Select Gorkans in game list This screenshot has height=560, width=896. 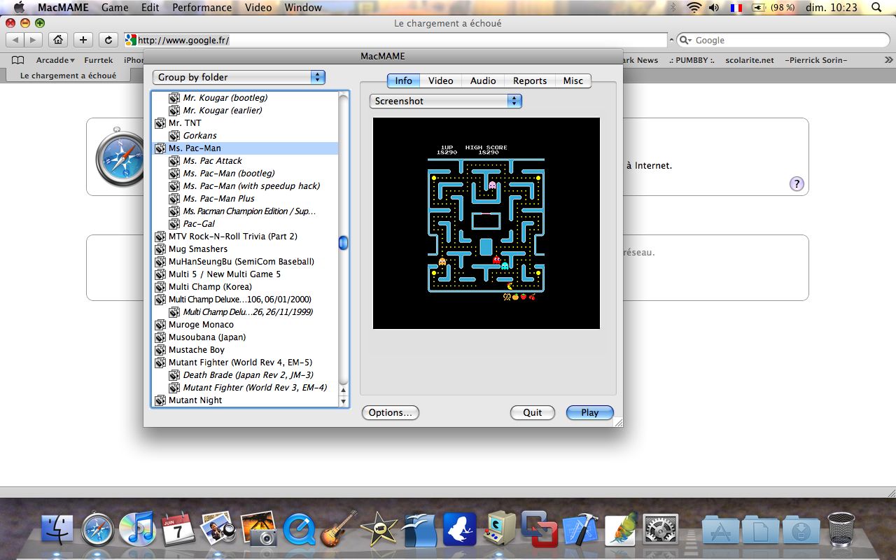click(200, 135)
